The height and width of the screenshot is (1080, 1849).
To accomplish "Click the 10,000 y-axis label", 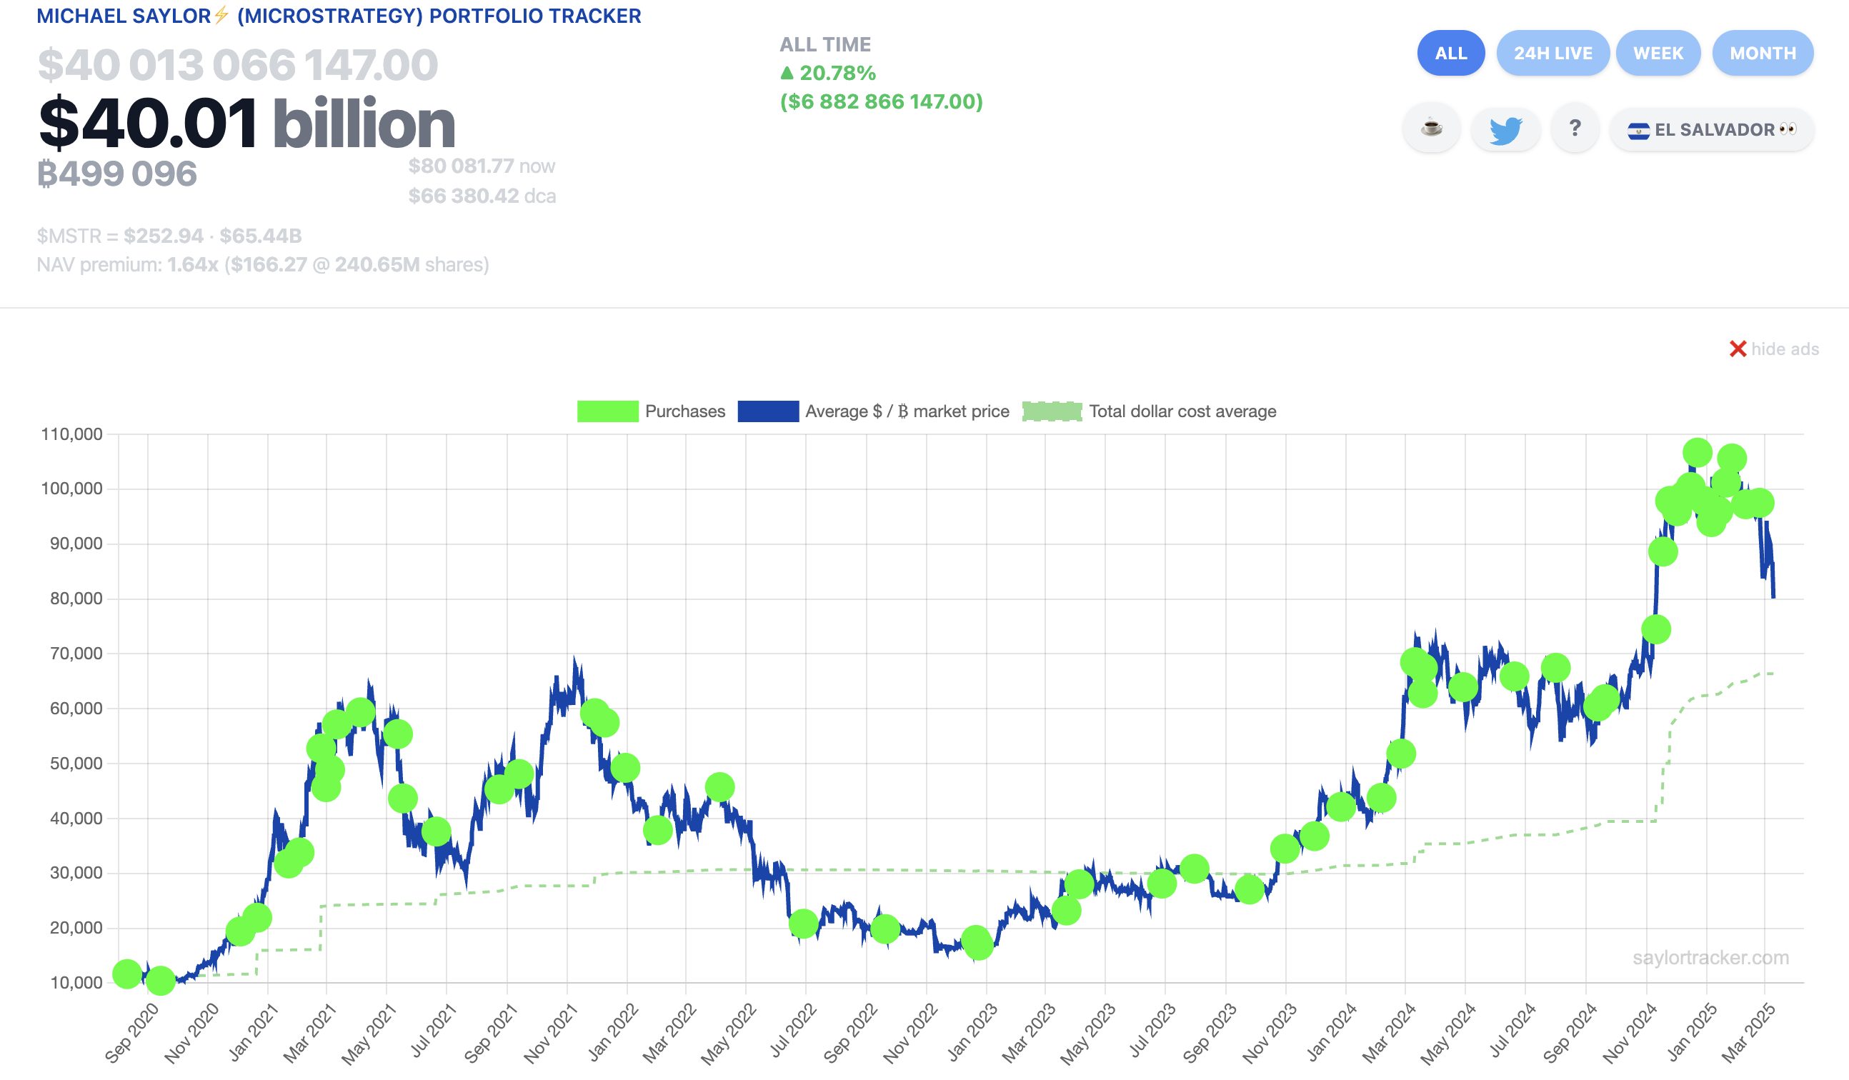I will (76, 982).
